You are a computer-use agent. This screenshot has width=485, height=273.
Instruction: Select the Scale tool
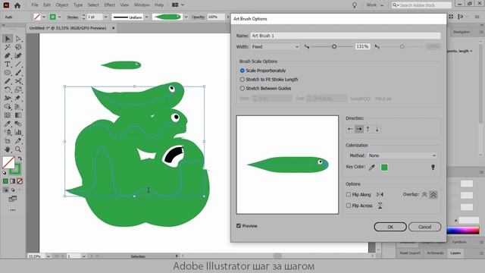coord(18,89)
